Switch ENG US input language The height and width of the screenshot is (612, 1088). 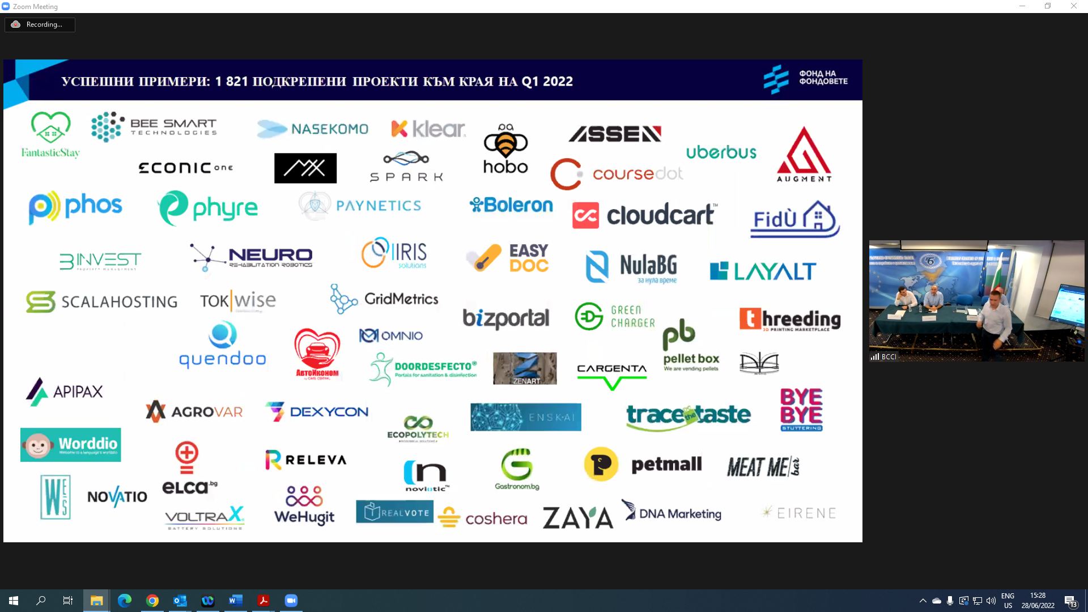pyautogui.click(x=1008, y=601)
